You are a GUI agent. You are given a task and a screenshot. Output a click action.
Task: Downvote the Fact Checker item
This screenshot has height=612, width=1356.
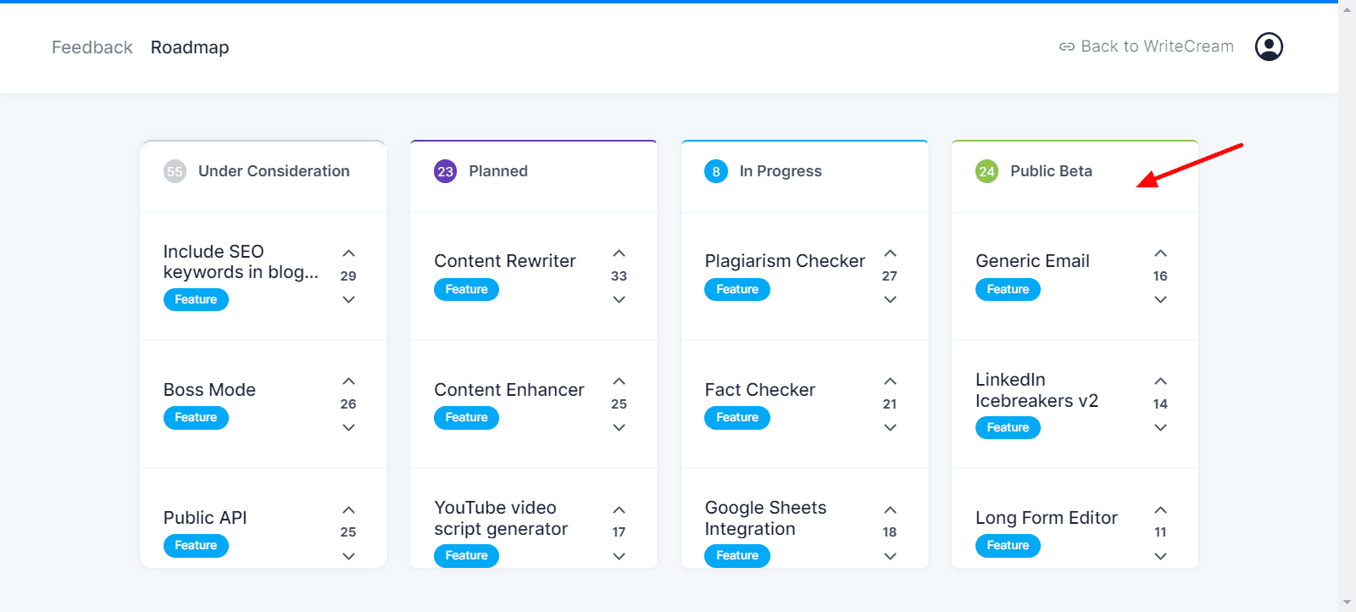[x=890, y=427]
